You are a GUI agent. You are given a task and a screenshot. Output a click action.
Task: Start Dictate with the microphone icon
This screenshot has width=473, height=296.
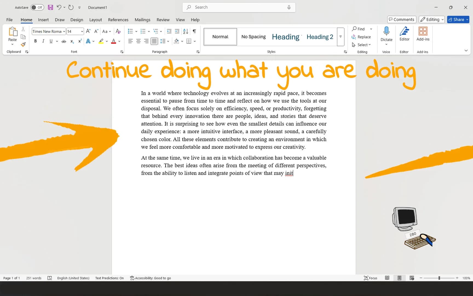(387, 31)
